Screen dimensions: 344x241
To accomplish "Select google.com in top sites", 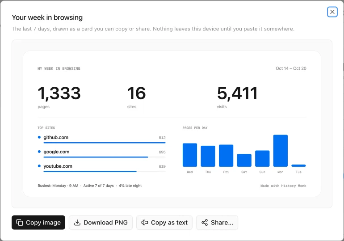I will [x=56, y=152].
